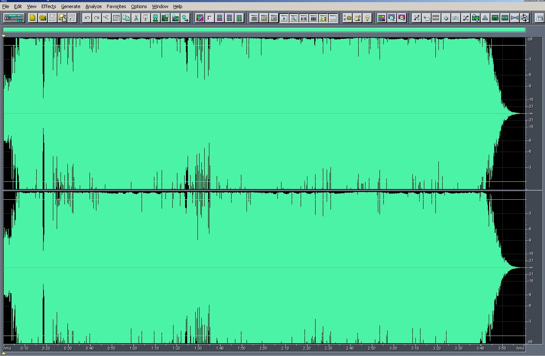545x356 pixels.
Task: Click the Redo arrow icon
Action: coord(97,18)
